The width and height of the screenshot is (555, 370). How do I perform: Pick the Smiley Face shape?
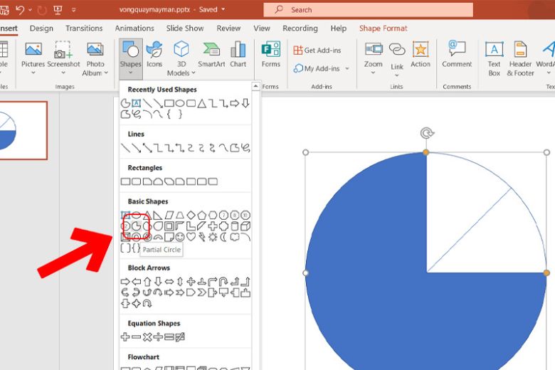(x=180, y=237)
